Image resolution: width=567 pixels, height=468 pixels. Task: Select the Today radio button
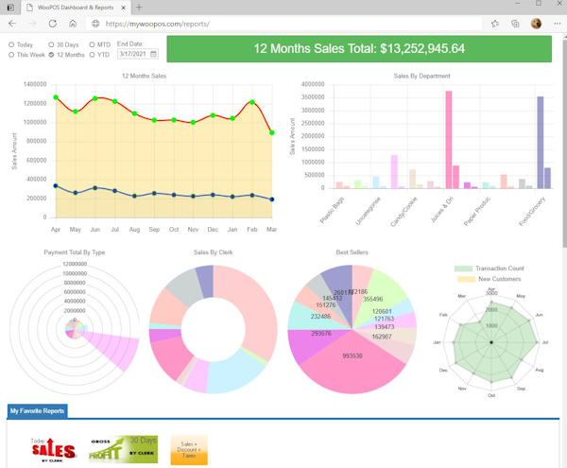[x=11, y=44]
